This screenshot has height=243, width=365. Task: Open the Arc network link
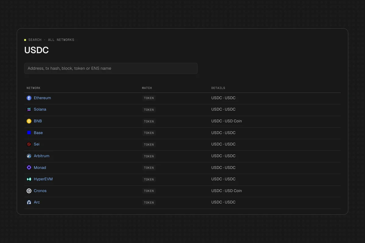(x=37, y=202)
